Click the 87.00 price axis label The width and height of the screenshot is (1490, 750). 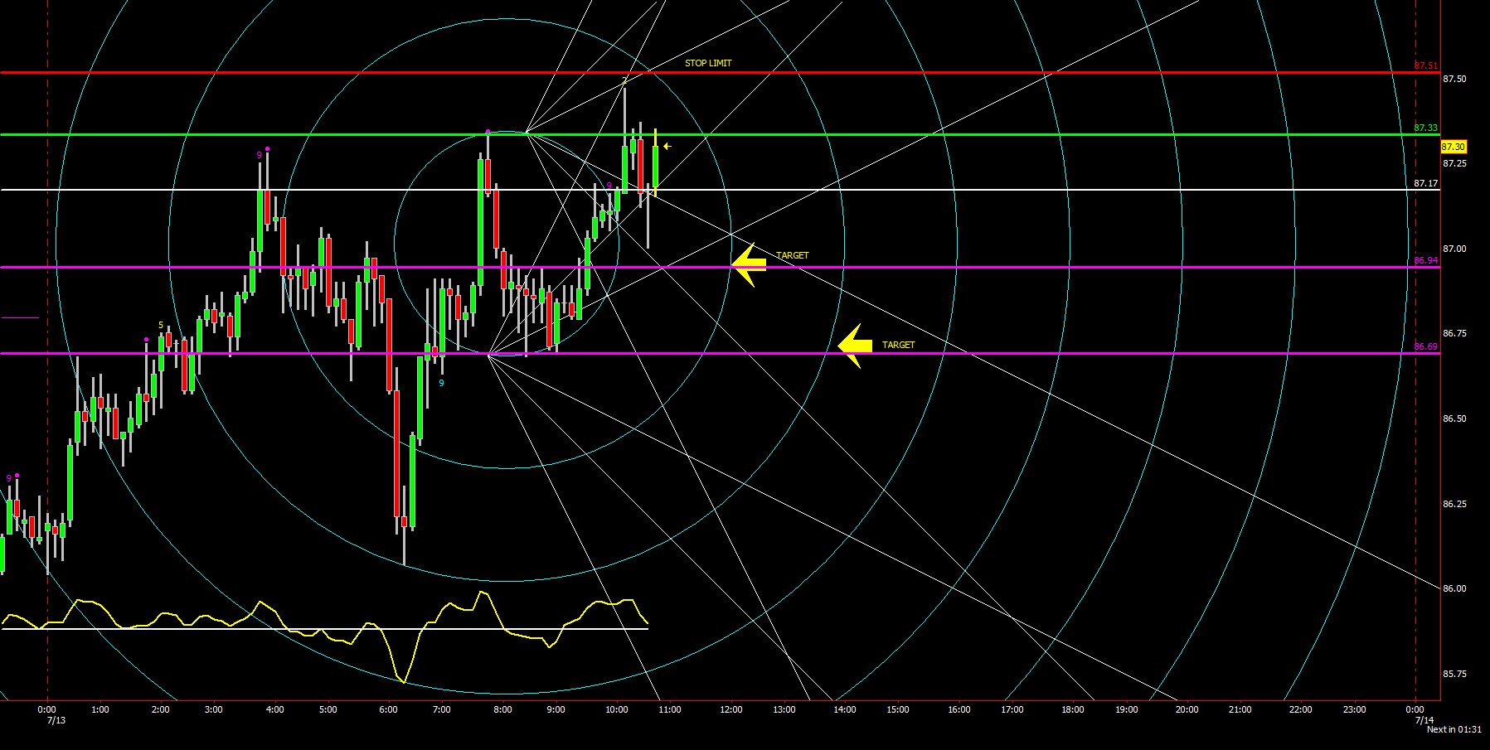click(x=1454, y=249)
